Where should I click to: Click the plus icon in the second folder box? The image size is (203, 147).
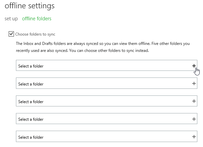click(194, 84)
